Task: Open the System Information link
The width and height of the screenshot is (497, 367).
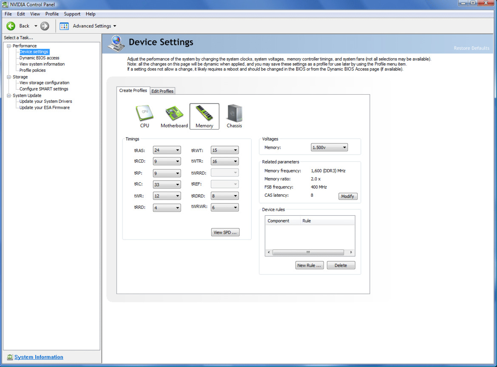Action: [39, 357]
